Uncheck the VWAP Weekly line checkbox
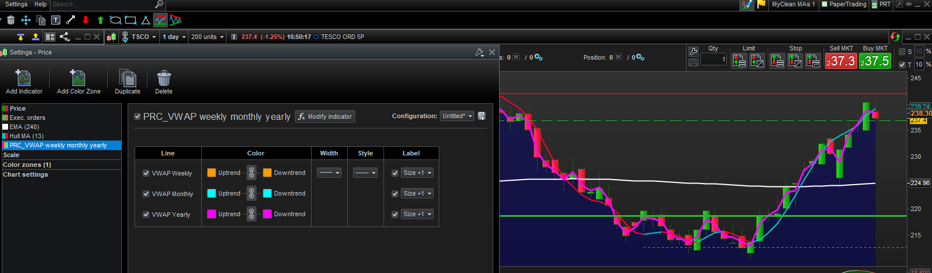Image resolution: width=932 pixels, height=273 pixels. 146,173
